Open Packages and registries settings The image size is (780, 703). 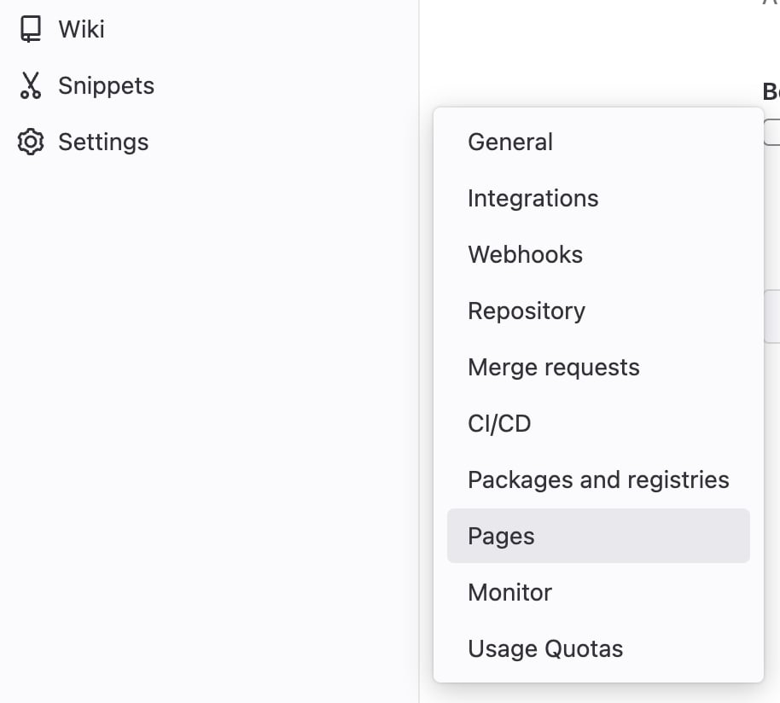(598, 479)
